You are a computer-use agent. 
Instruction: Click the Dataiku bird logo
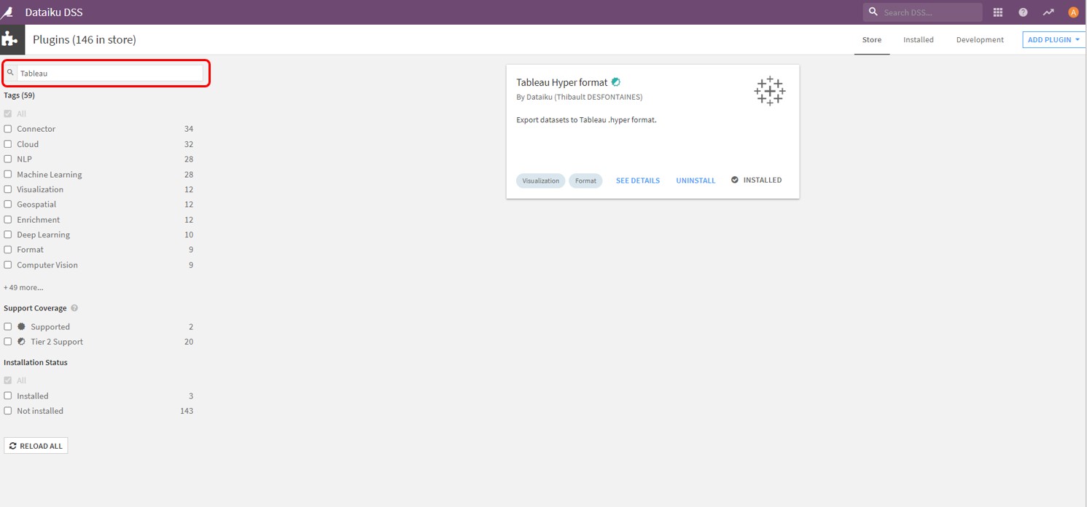[x=8, y=12]
